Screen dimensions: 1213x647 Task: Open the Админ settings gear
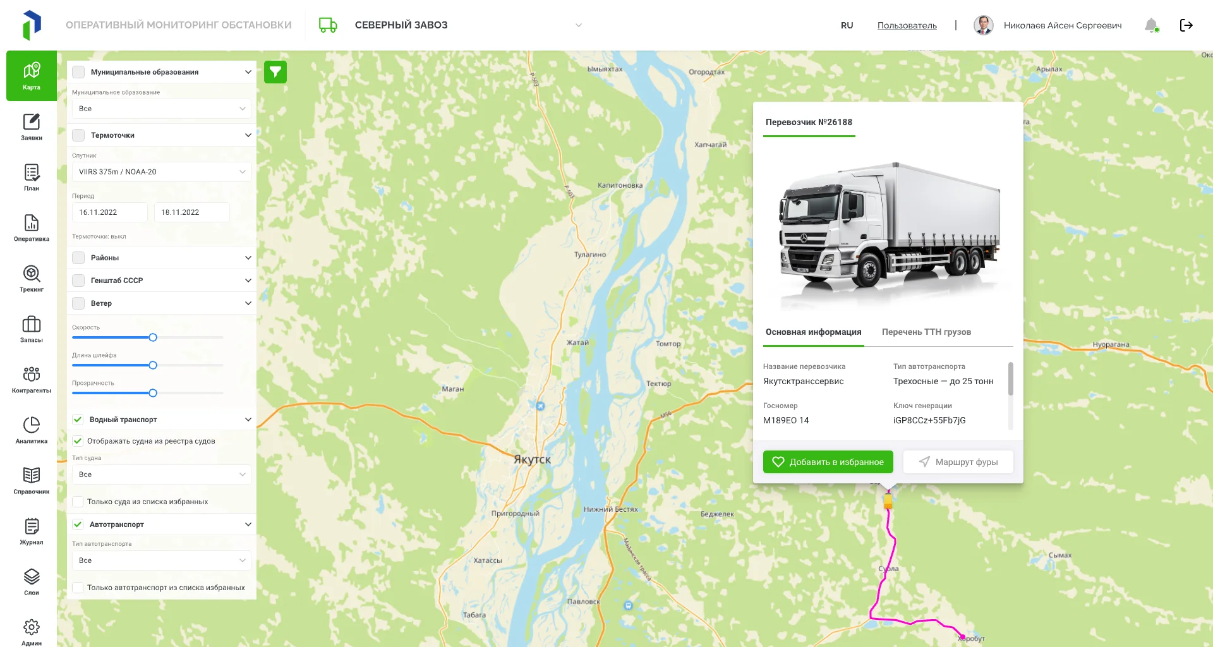[x=32, y=627]
